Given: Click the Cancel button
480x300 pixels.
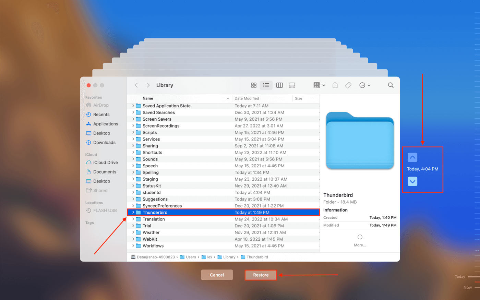Looking at the screenshot, I should coord(217,275).
